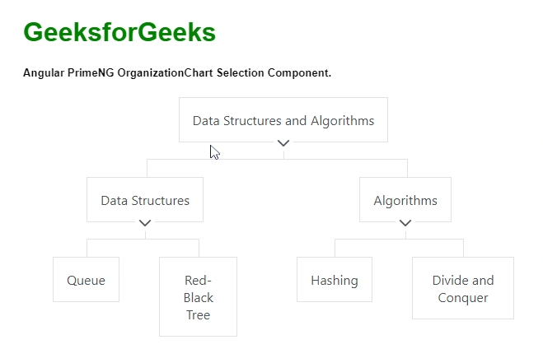Select the Queue leaf node
Screen dimensions: 543x349
(87, 280)
